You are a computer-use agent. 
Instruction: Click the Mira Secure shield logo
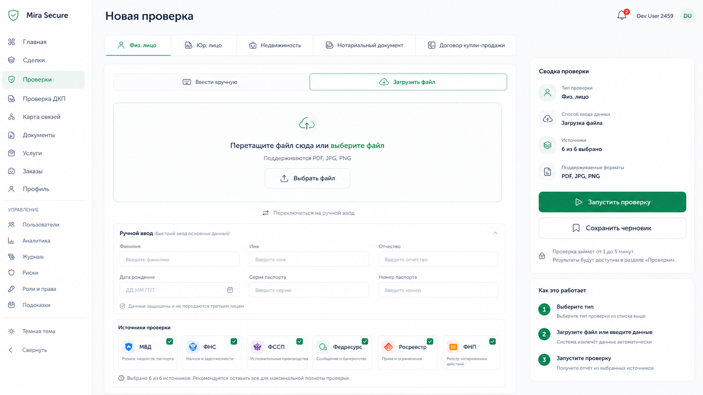click(13, 15)
